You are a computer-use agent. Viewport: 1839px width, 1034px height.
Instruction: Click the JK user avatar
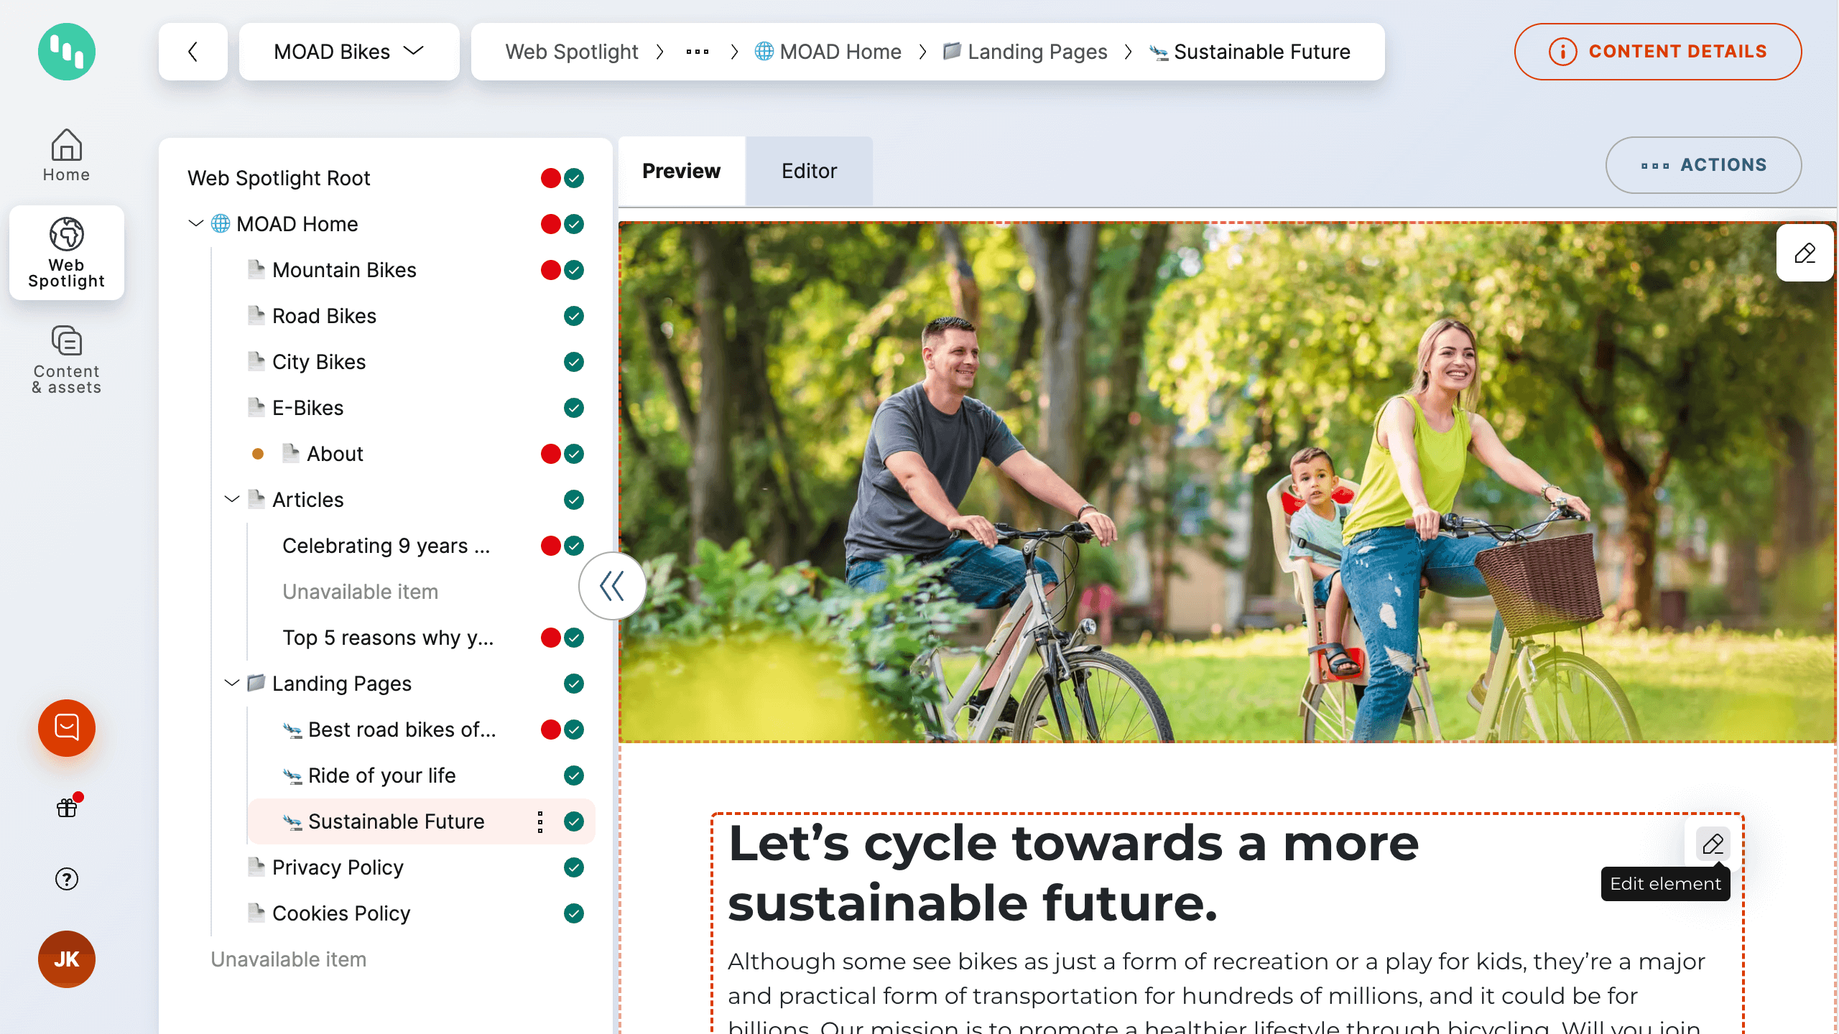coord(66,959)
